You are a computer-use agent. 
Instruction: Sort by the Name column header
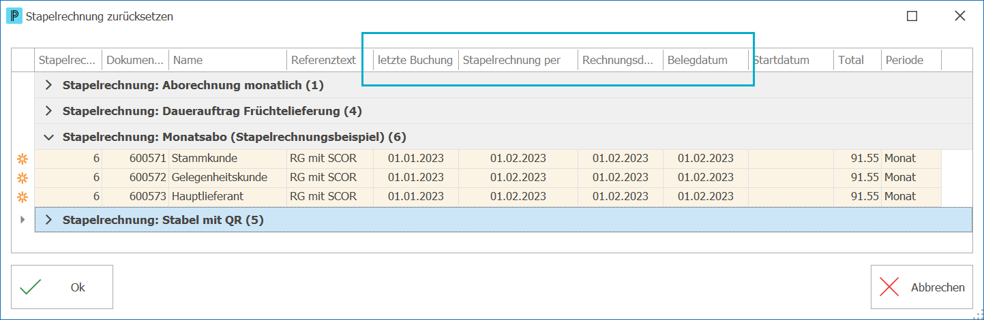228,60
